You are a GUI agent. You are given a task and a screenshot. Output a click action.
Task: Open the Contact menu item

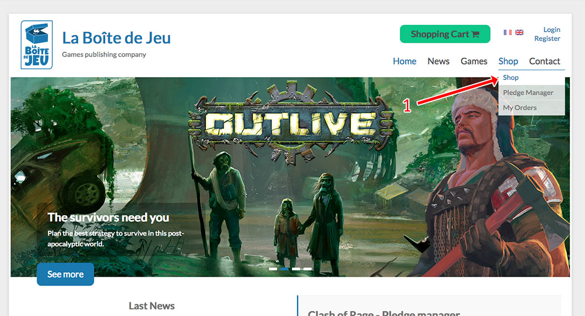click(544, 61)
